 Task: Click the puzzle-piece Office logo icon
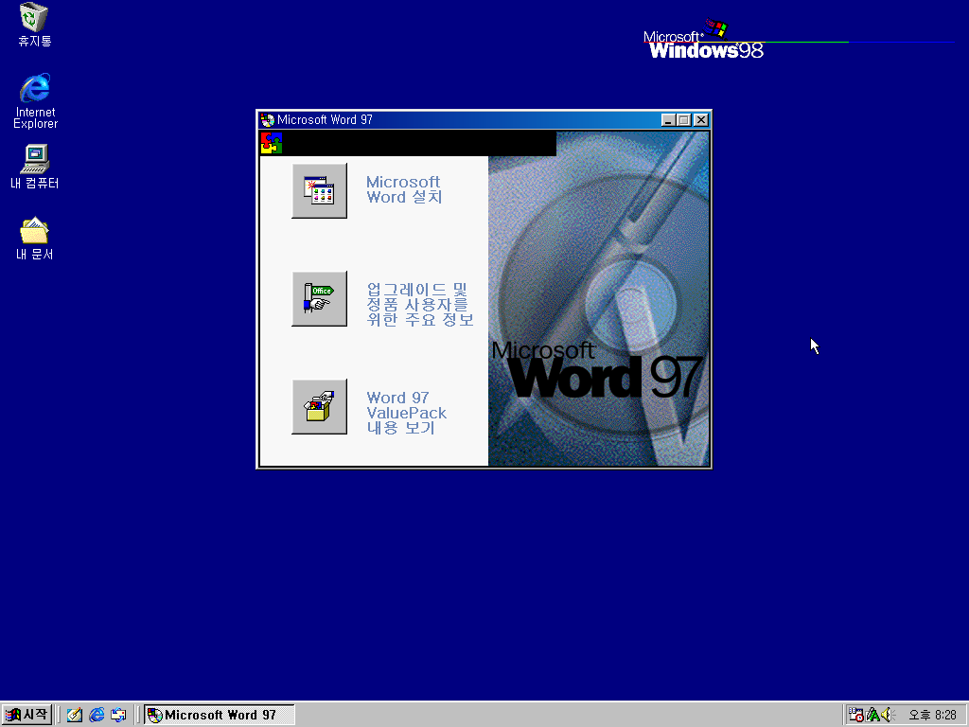(272, 143)
